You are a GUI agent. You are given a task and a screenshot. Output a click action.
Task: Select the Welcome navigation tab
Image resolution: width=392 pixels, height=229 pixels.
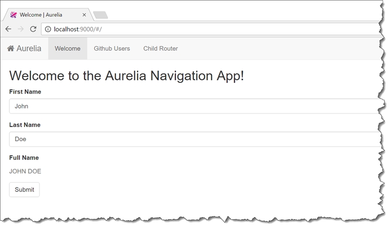68,48
